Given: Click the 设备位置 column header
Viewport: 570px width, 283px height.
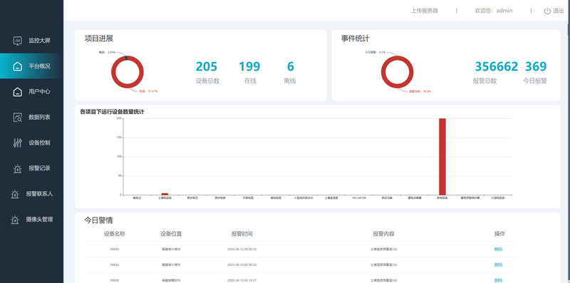Looking at the screenshot, I should pyautogui.click(x=171, y=234).
